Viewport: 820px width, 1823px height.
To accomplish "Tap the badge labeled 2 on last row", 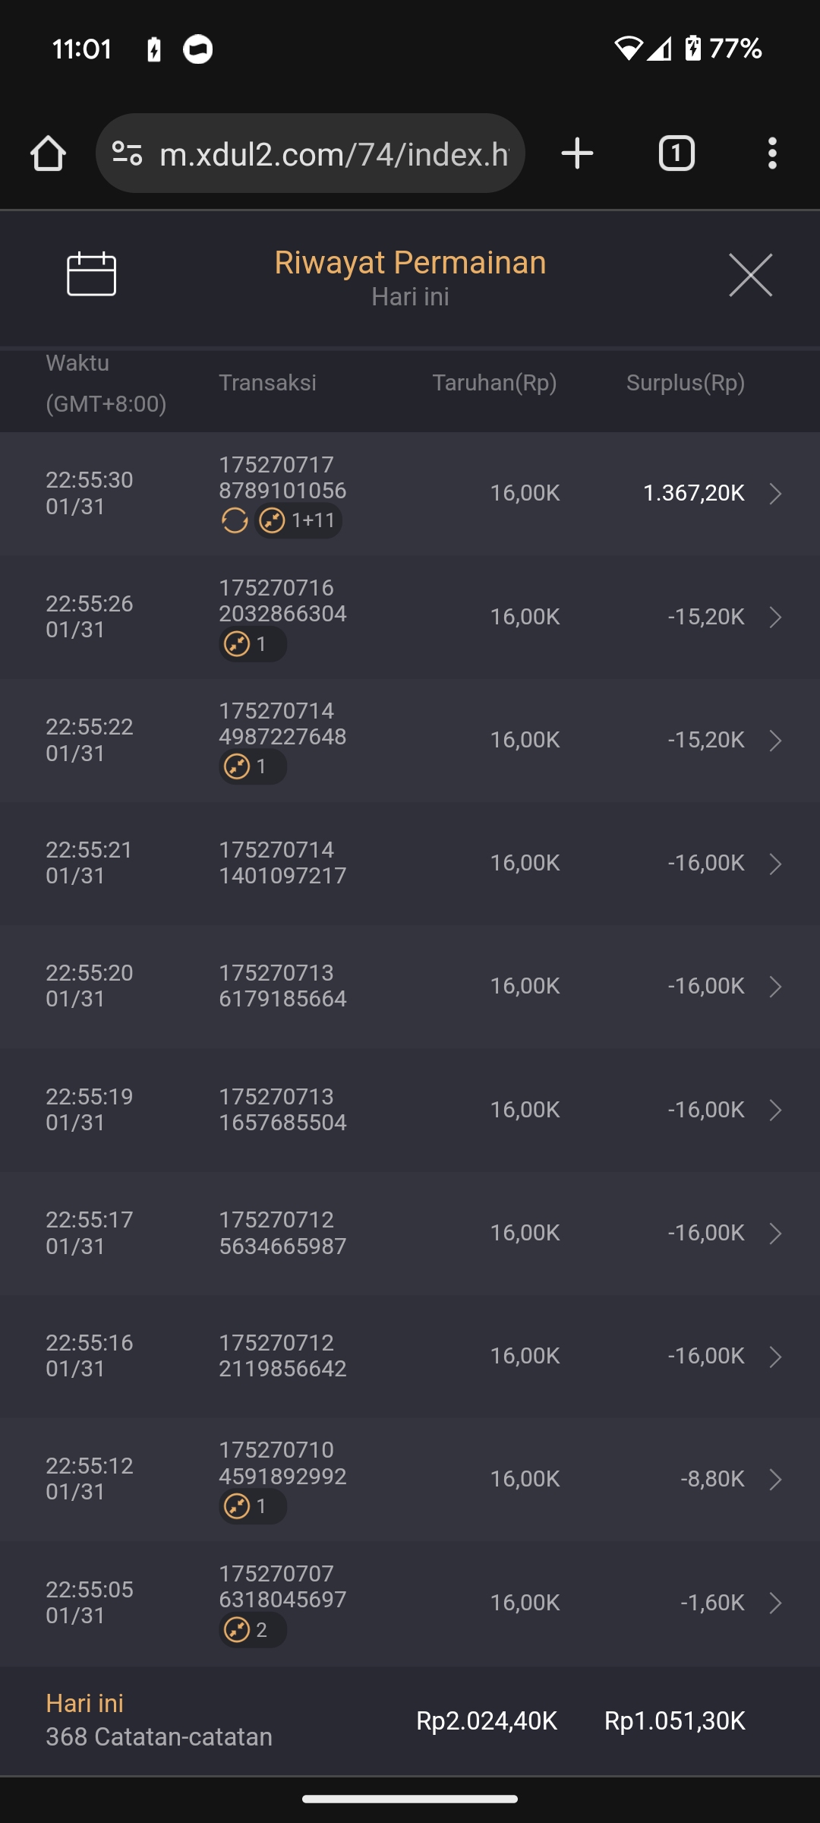I will tap(253, 1630).
